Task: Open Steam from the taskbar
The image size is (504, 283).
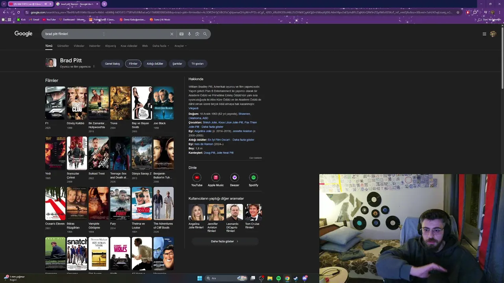Action: tap(296, 278)
